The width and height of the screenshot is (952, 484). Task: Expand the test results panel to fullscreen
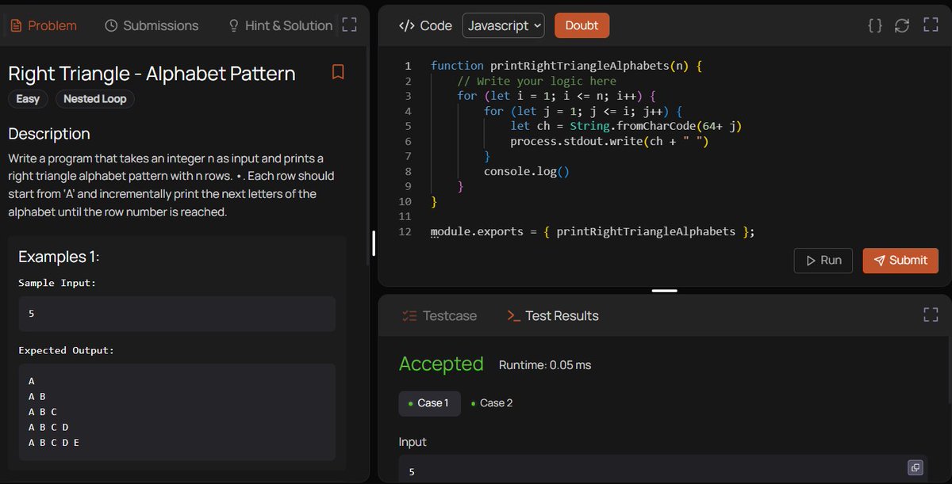tap(931, 314)
